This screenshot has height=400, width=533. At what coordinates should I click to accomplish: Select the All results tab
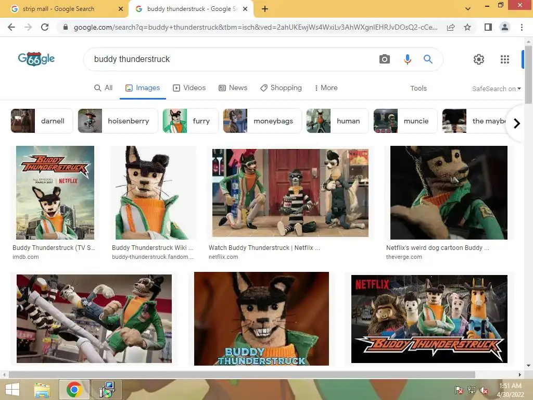point(104,87)
